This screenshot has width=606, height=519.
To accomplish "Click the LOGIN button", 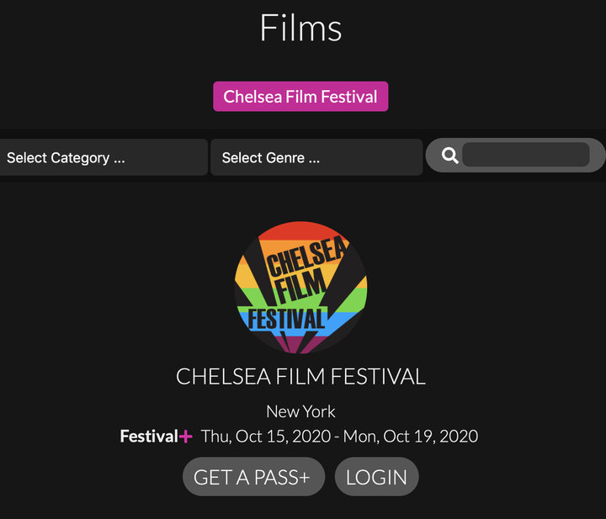I will [x=376, y=477].
